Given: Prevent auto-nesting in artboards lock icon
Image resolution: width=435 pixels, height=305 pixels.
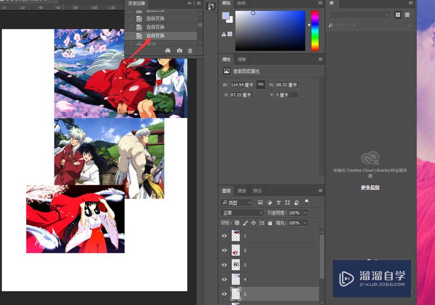Looking at the screenshot, I should (x=261, y=223).
